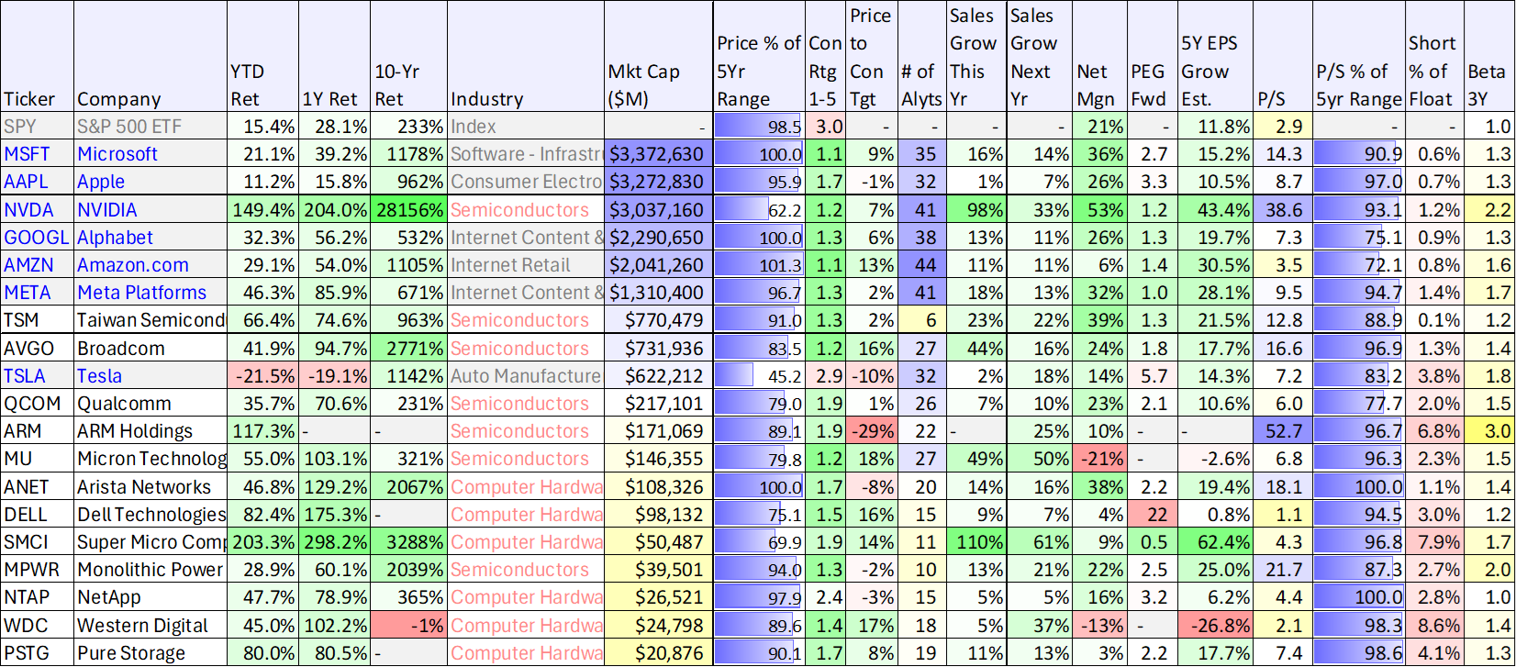This screenshot has height=667, width=1516.
Task: Select Meta's 85.9% 1Y return cell
Action: pos(335,293)
